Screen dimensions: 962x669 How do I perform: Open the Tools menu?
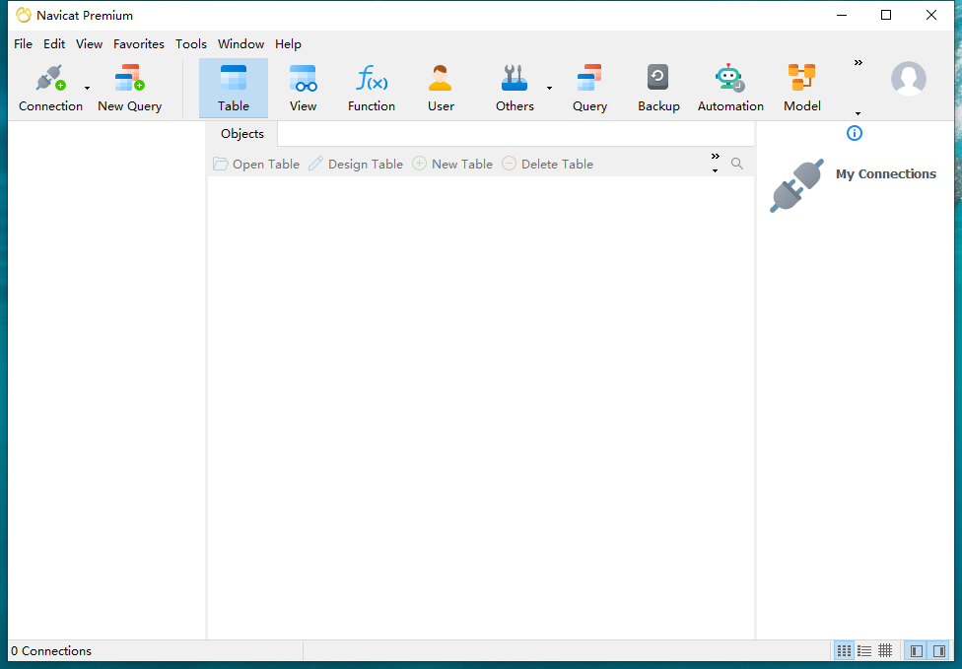click(191, 44)
